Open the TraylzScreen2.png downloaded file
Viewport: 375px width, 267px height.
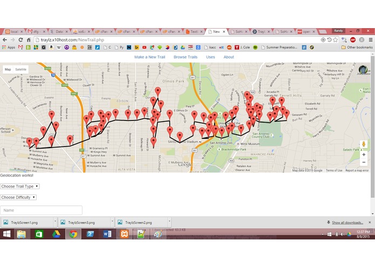point(141,222)
